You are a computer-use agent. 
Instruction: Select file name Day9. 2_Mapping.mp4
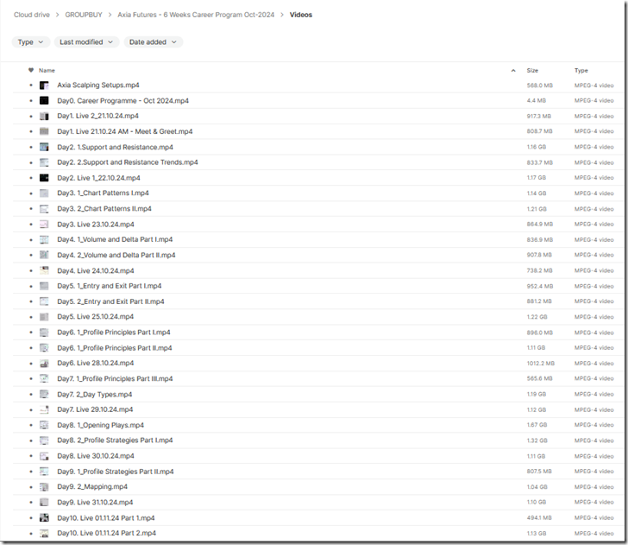[92, 487]
